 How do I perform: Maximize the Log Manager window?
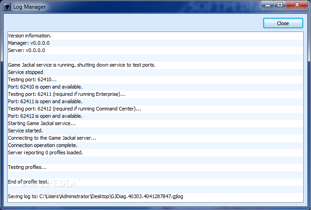pos(280,5)
